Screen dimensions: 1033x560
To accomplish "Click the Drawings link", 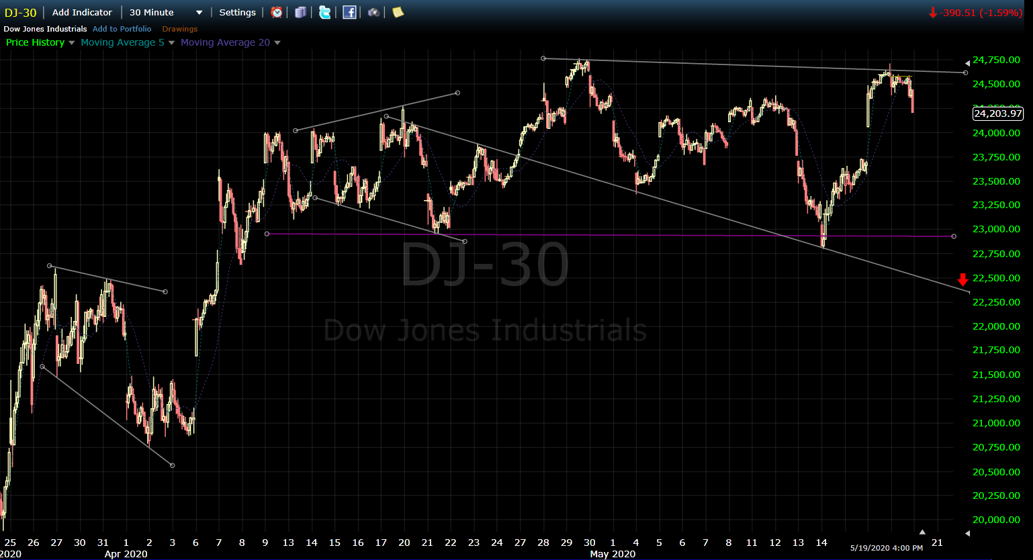I will (180, 29).
